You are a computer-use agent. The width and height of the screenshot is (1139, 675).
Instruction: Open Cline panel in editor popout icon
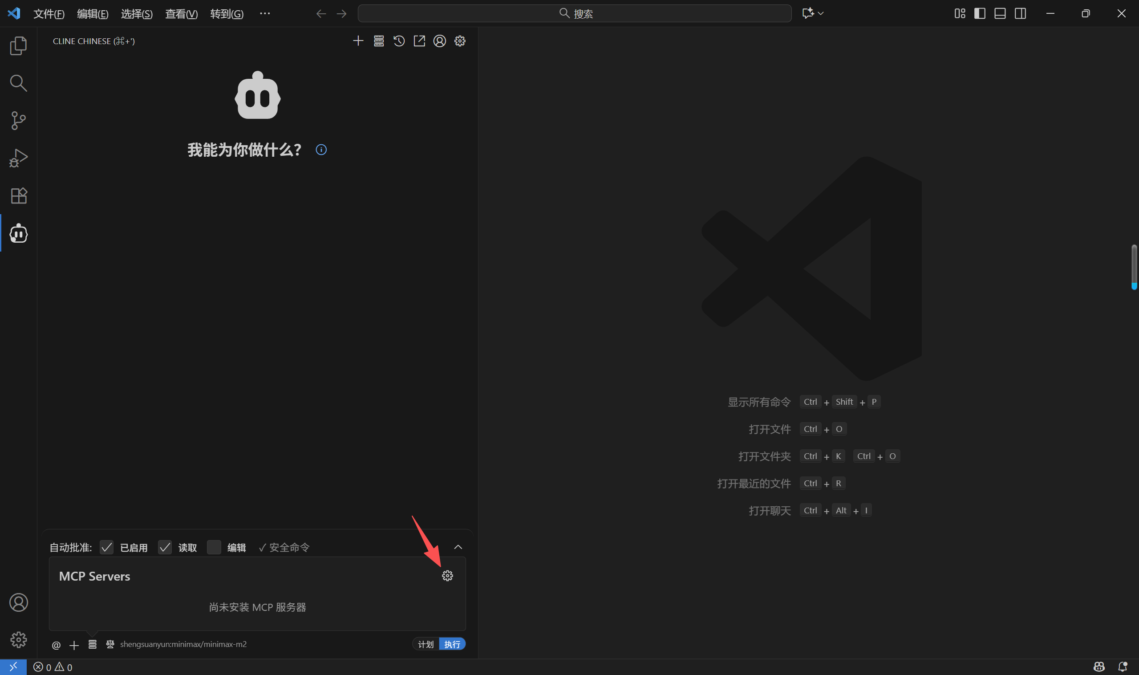[x=419, y=41]
